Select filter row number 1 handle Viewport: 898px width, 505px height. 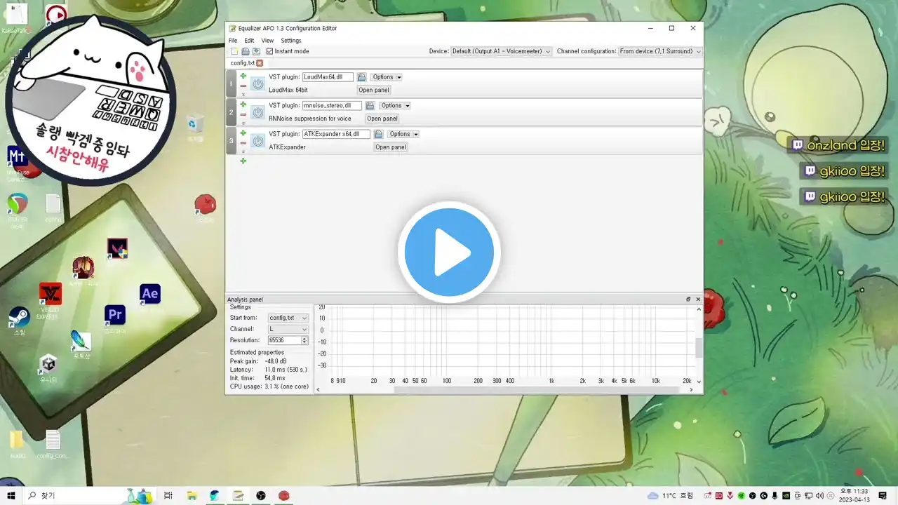point(232,83)
